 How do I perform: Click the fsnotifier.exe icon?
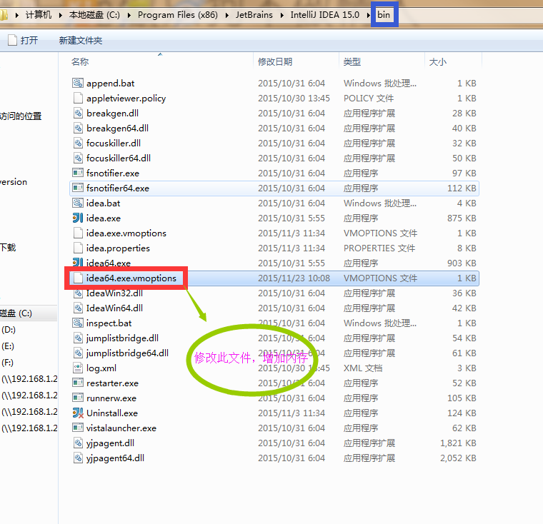[x=78, y=173]
